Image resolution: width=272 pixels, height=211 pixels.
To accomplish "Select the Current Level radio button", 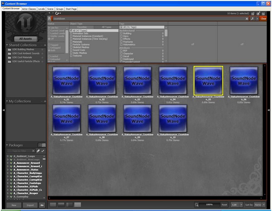I will [49, 31].
